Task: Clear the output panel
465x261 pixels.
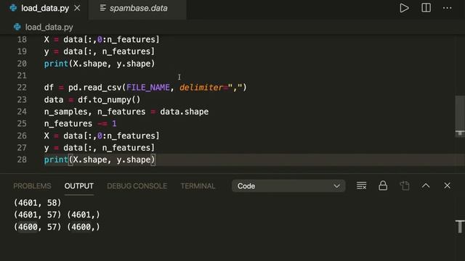Action: tap(361, 186)
